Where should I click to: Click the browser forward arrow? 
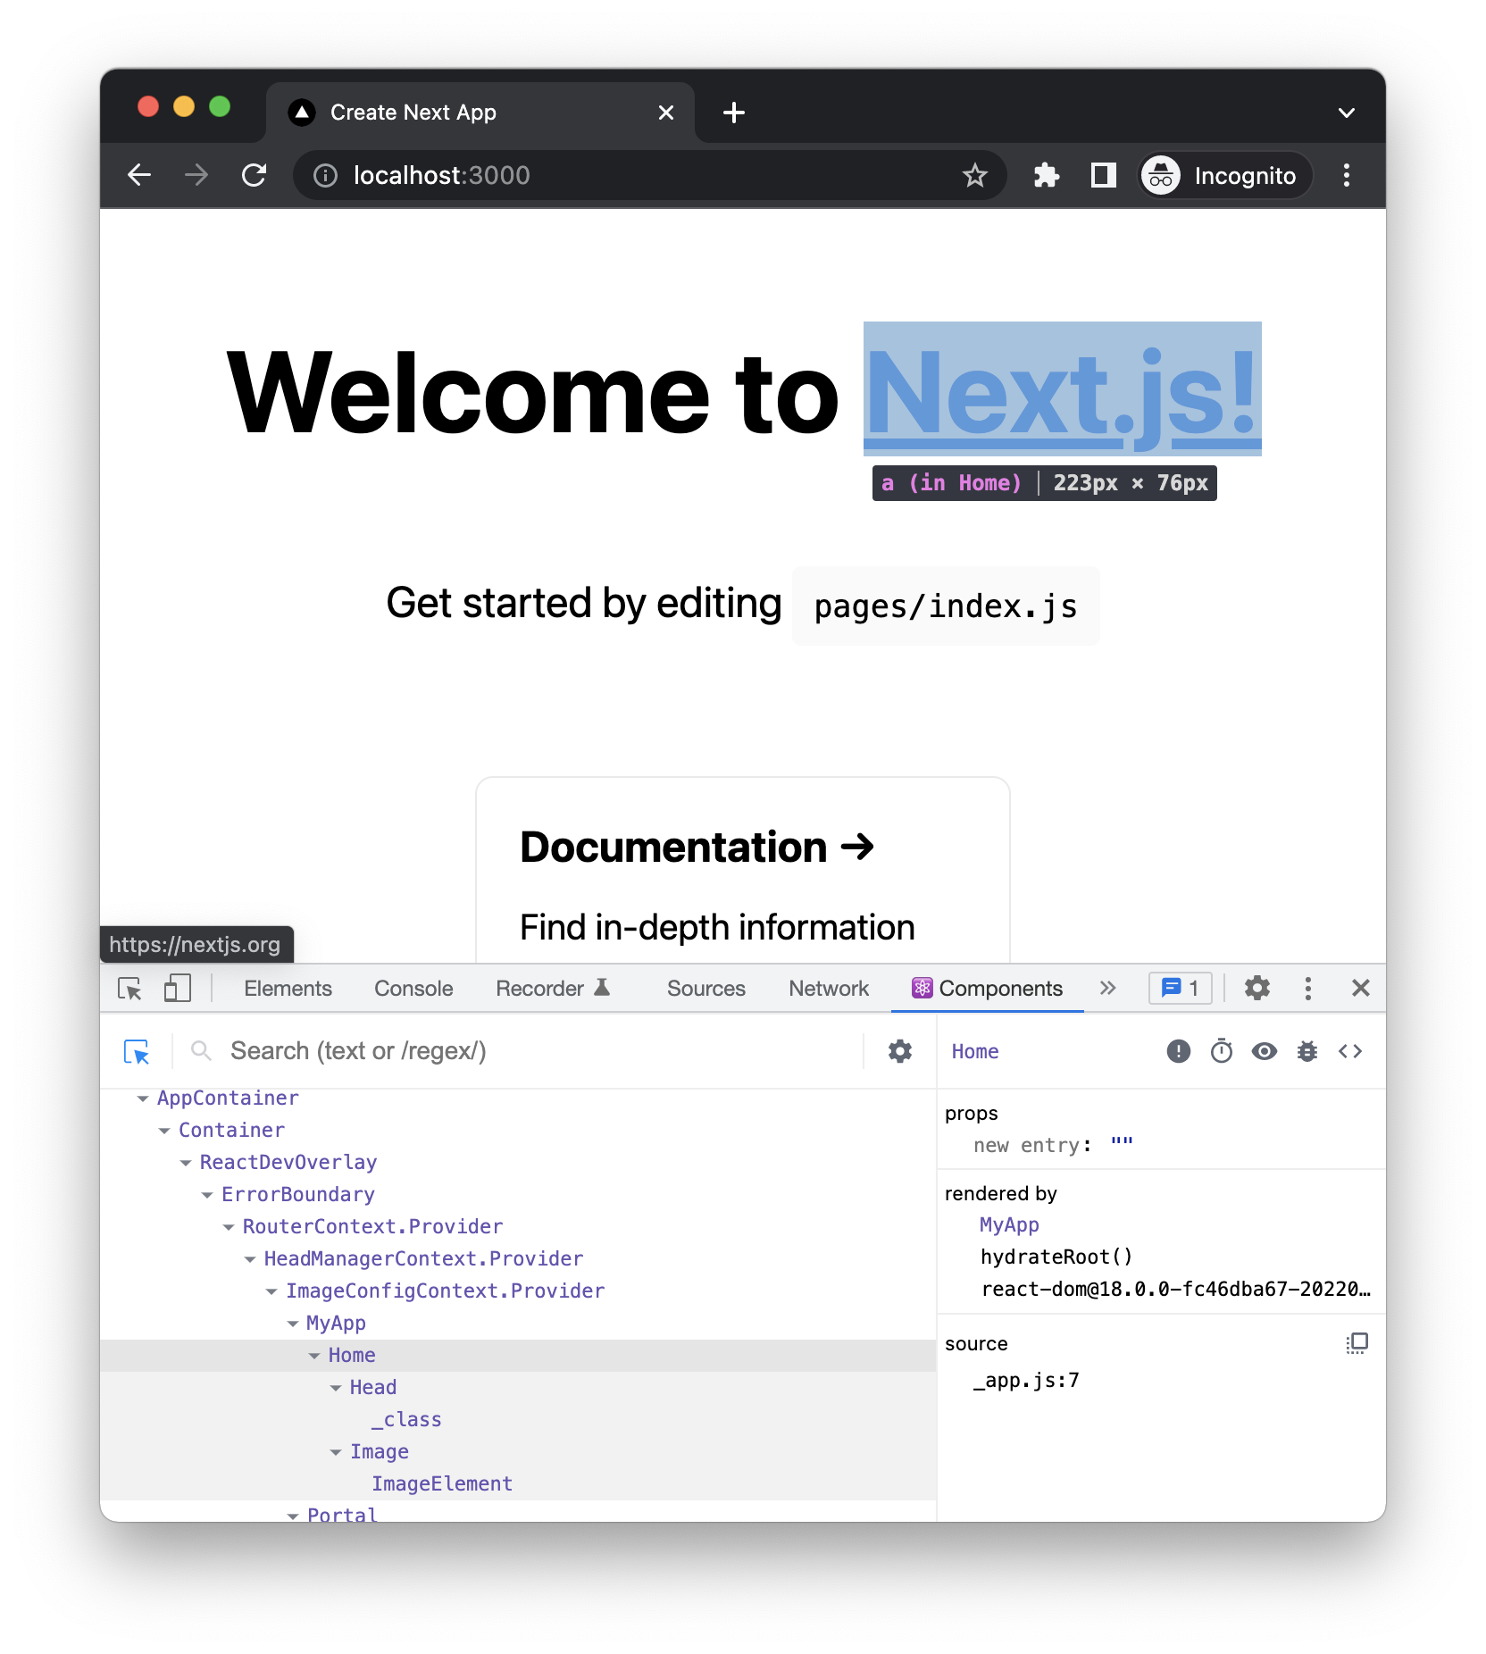[x=196, y=175]
